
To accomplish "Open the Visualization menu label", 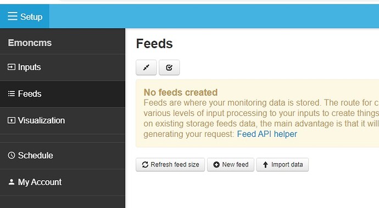I will point(41,120).
